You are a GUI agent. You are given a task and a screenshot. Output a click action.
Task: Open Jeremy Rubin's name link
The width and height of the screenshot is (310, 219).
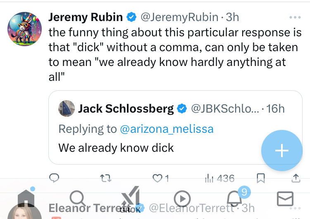pos(86,17)
